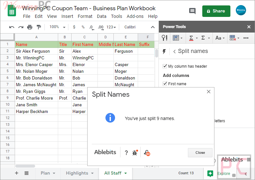Close the Split Names dialog with X
The height and width of the screenshot is (180, 255).
pos(209,92)
